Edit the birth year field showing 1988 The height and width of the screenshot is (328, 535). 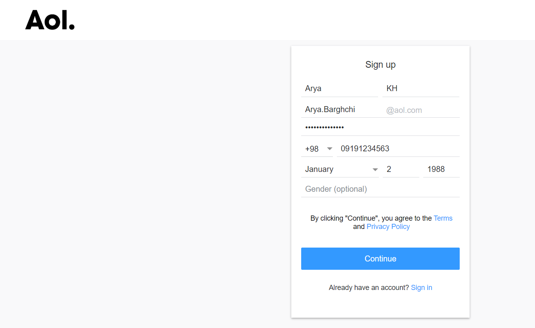[441, 169]
